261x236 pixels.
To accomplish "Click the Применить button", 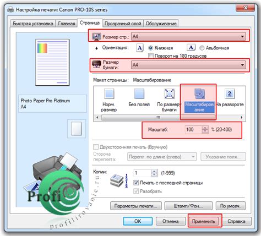I will pyautogui.click(x=204, y=221).
